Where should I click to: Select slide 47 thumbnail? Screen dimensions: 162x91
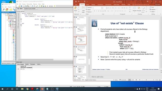coord(81,50)
